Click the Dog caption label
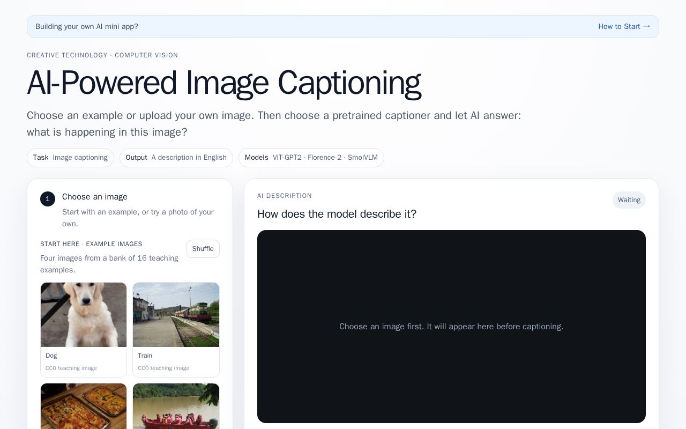This screenshot has width=686, height=429. (x=51, y=356)
